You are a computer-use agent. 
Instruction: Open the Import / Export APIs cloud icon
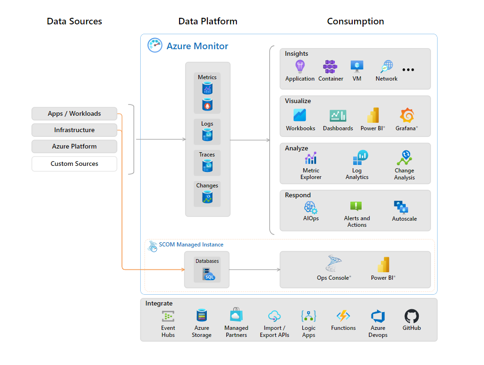(274, 316)
